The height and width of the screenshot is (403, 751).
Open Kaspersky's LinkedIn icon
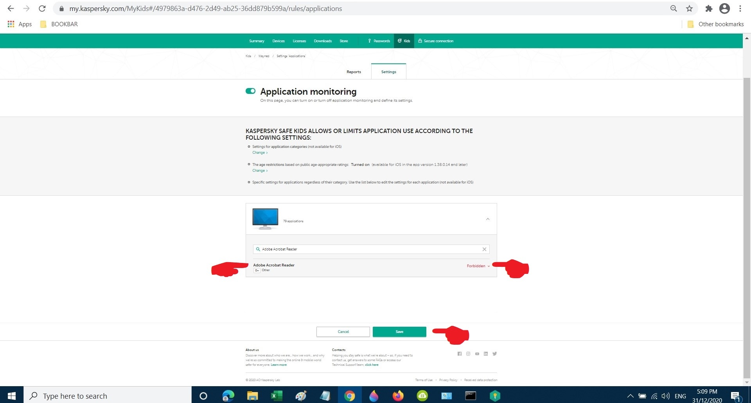[486, 354]
